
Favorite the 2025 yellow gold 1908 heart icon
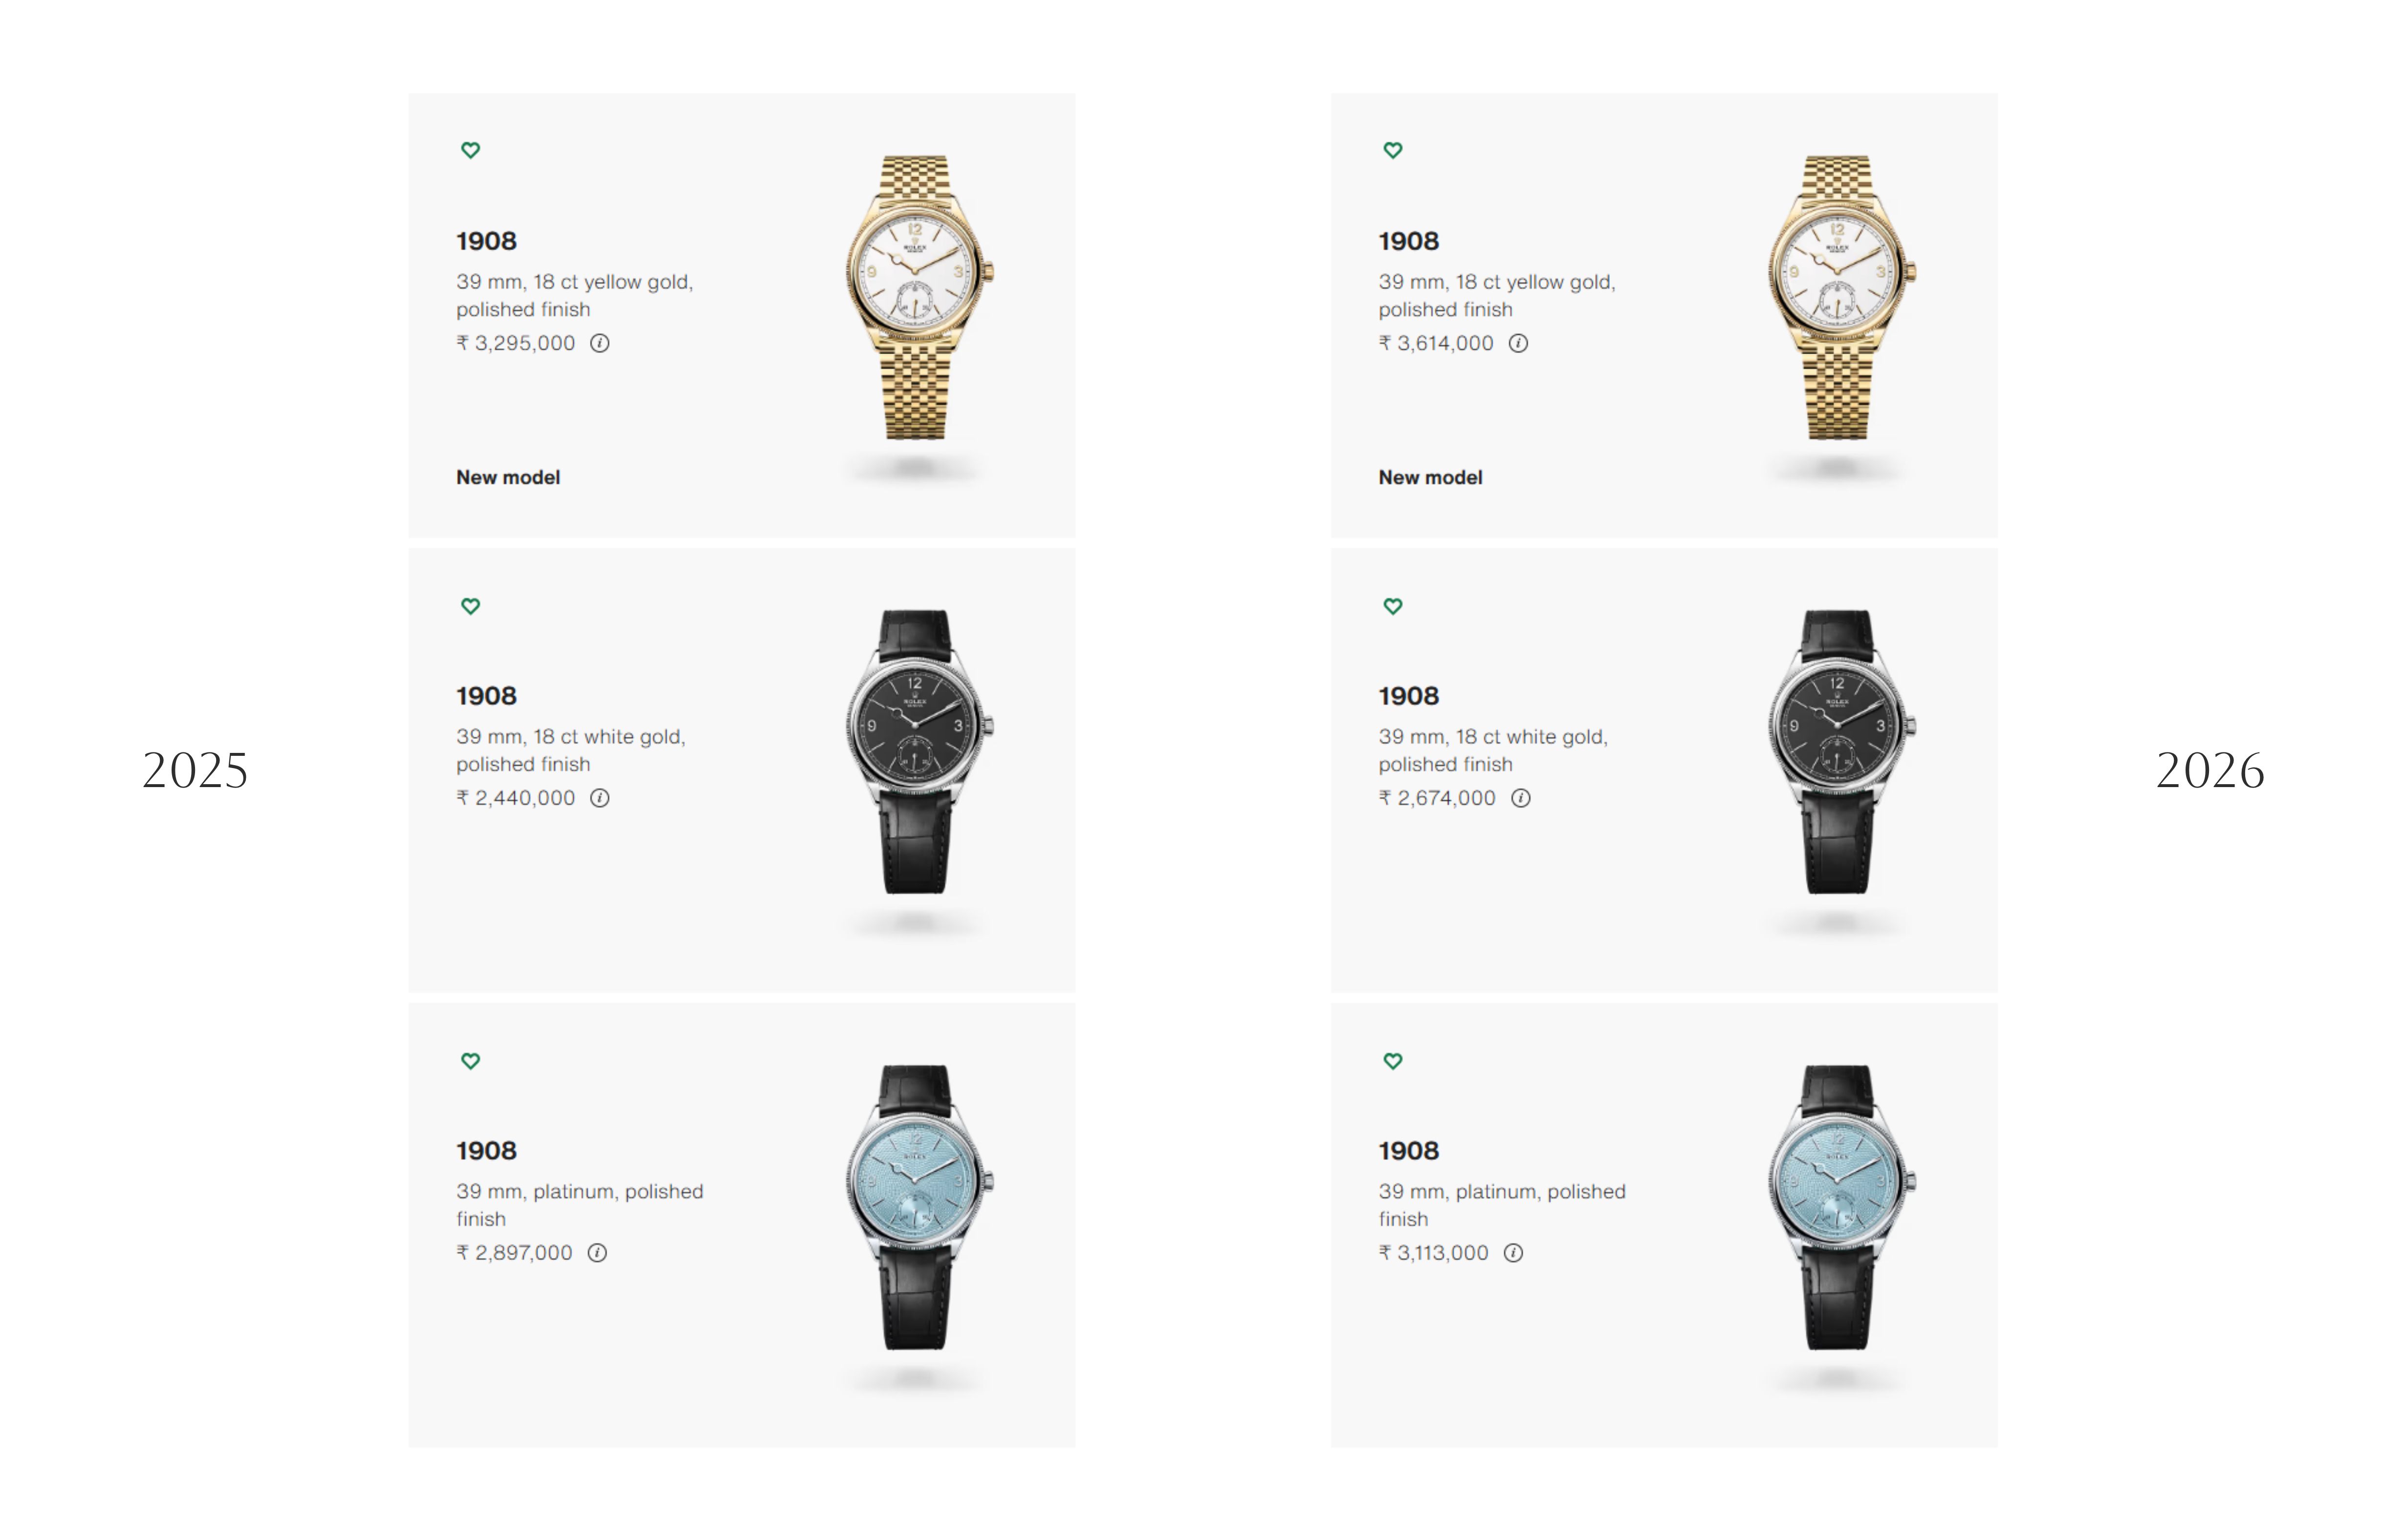pyautogui.click(x=470, y=150)
